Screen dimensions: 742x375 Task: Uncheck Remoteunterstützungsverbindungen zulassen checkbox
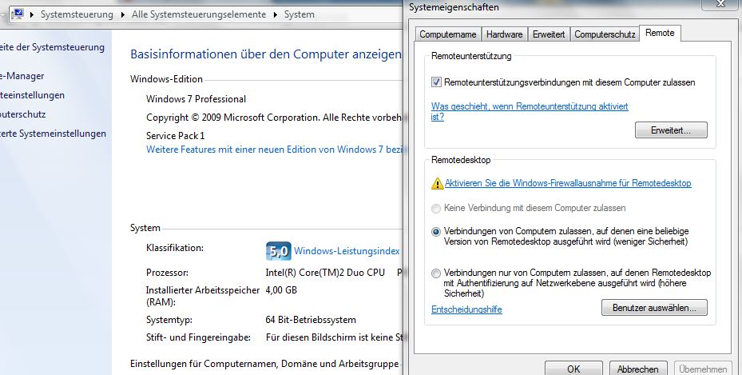click(436, 82)
